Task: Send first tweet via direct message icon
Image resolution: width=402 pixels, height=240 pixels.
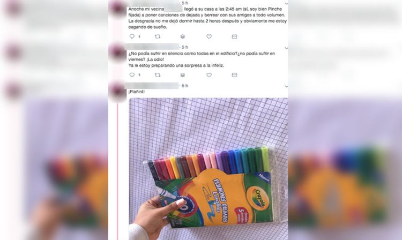Action: (234, 36)
